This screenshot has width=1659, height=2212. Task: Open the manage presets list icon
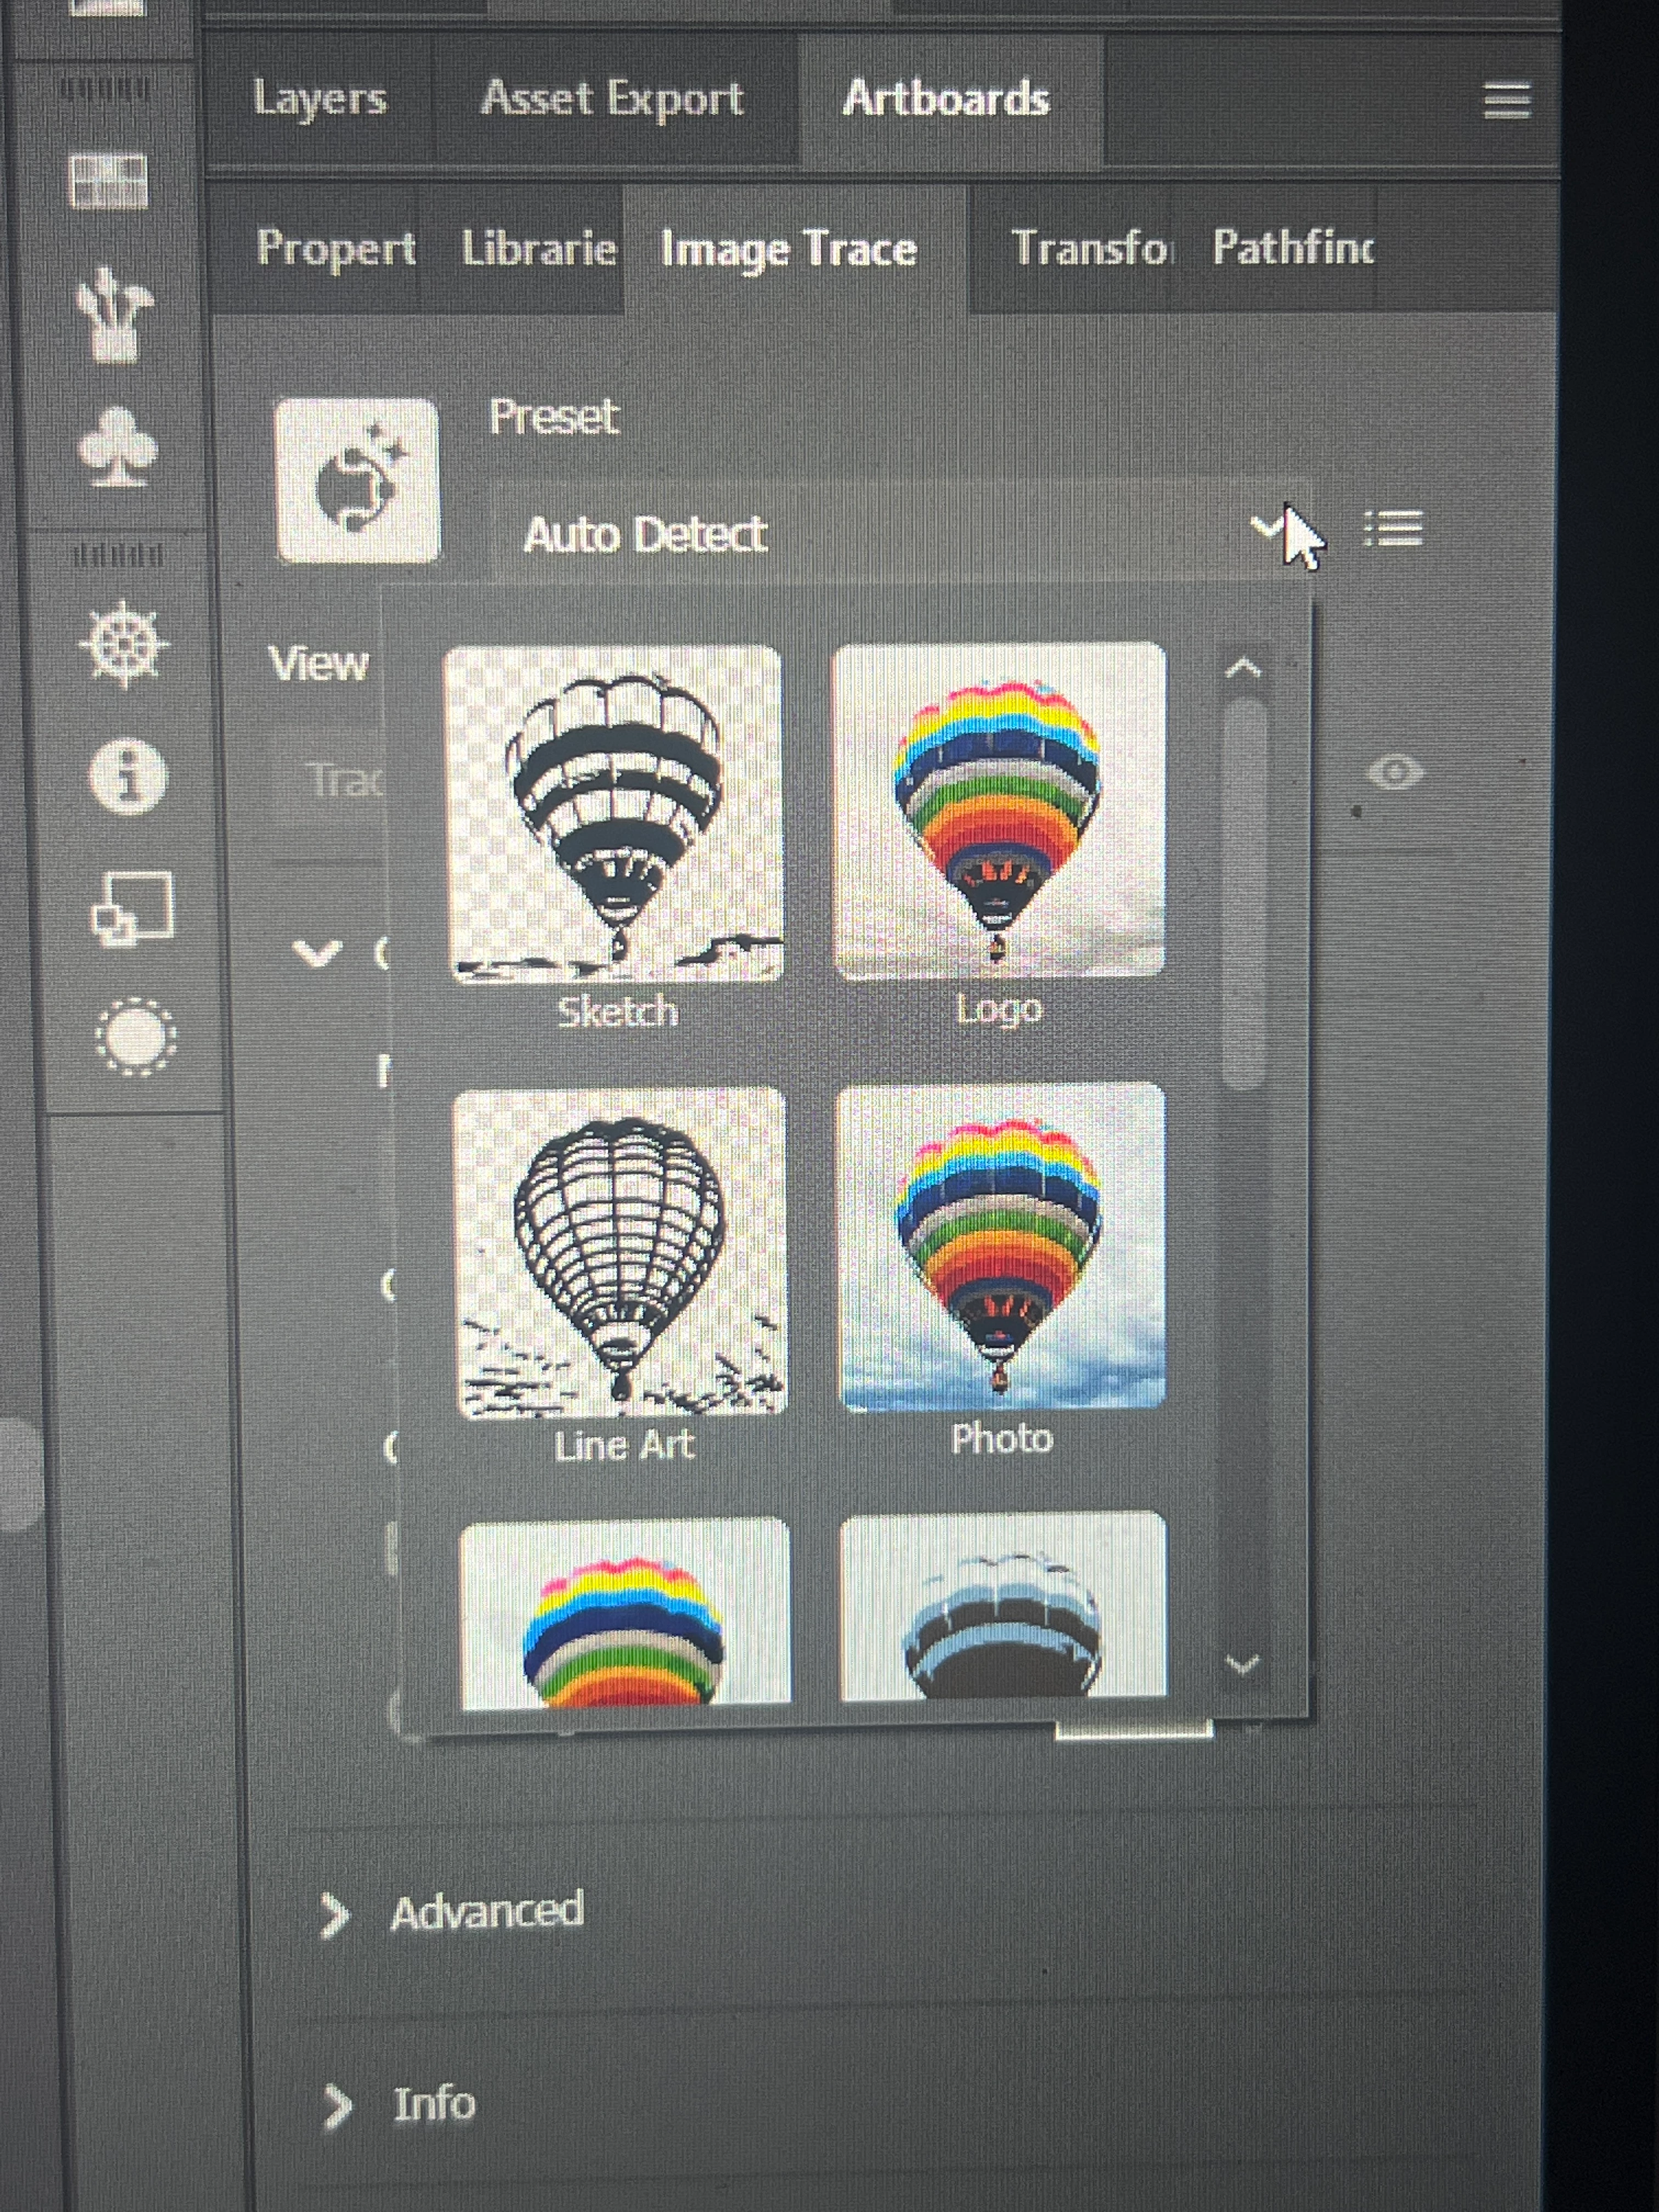point(1393,529)
